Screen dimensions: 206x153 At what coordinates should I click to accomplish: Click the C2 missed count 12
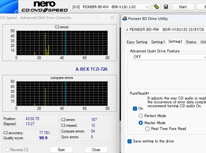[93, 125]
